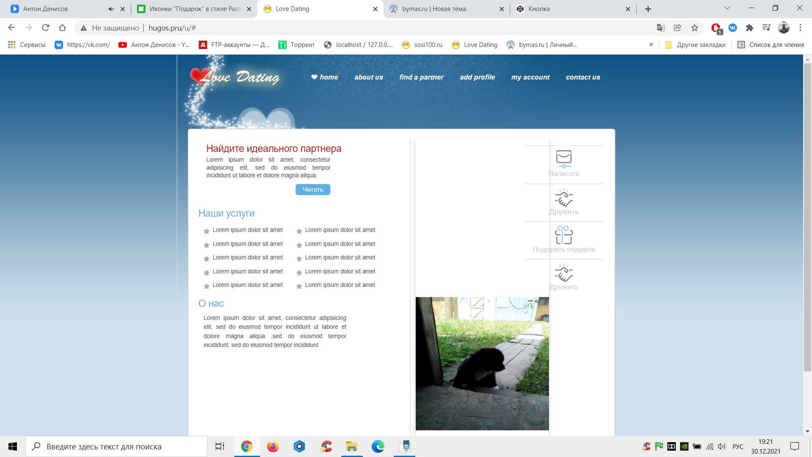This screenshot has width=812, height=457.
Task: Open Firefox from the taskbar
Action: coord(273,446)
